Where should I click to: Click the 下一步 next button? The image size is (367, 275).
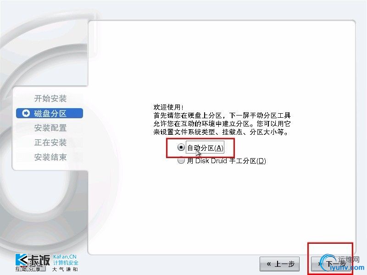pos(330,264)
